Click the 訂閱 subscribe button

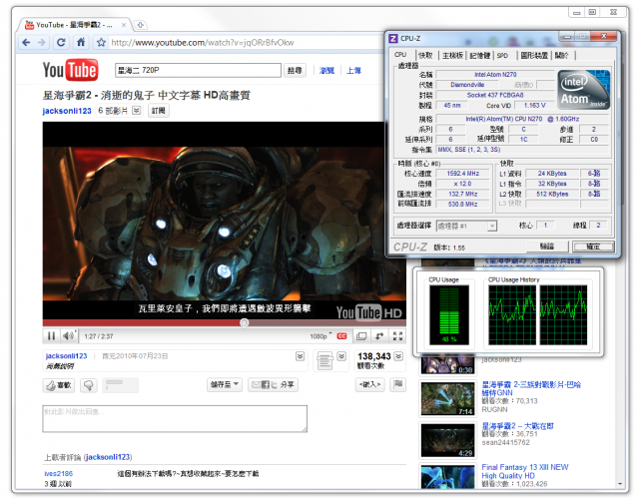(159, 111)
